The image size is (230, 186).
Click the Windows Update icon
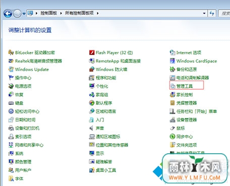click(11, 70)
